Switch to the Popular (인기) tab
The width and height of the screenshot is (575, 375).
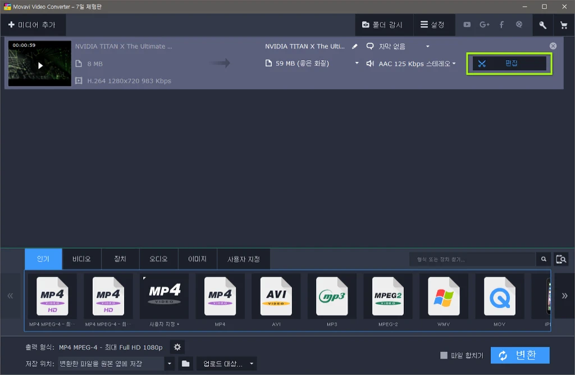click(43, 259)
